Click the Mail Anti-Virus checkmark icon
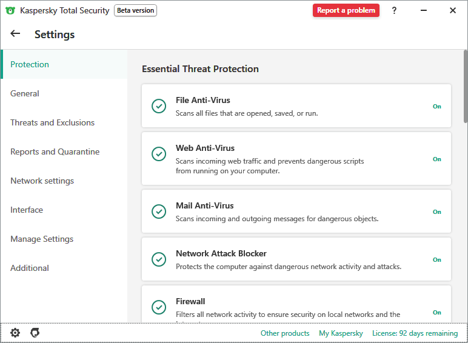Screen dimensions: 468x343 point(159,211)
